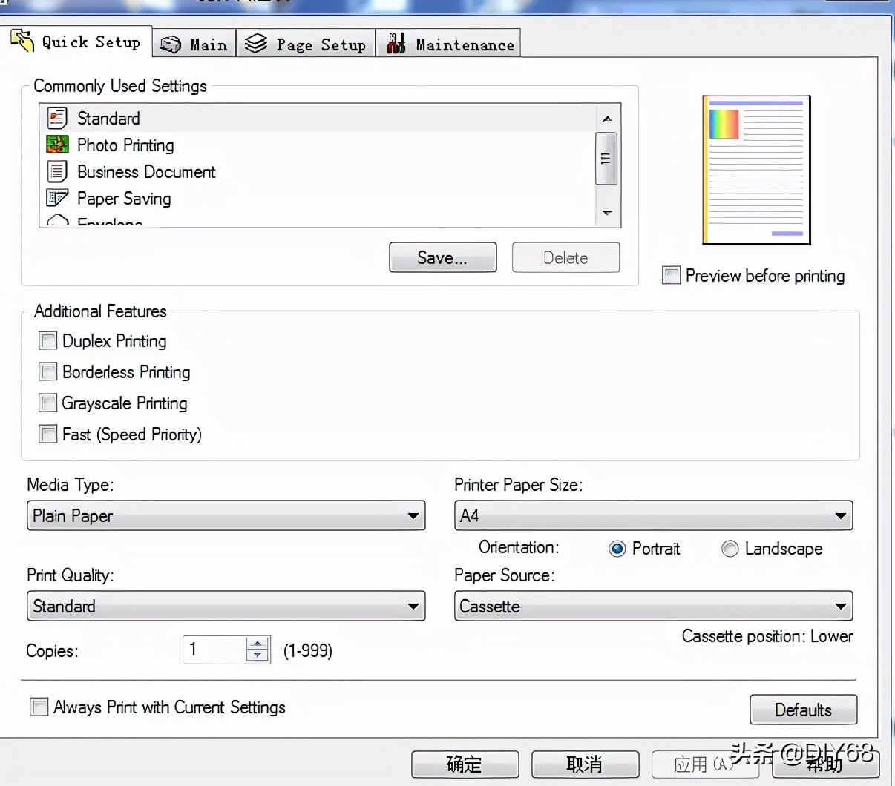Check Always Print with Current Settings
Screen dimensions: 895x786
point(39,707)
